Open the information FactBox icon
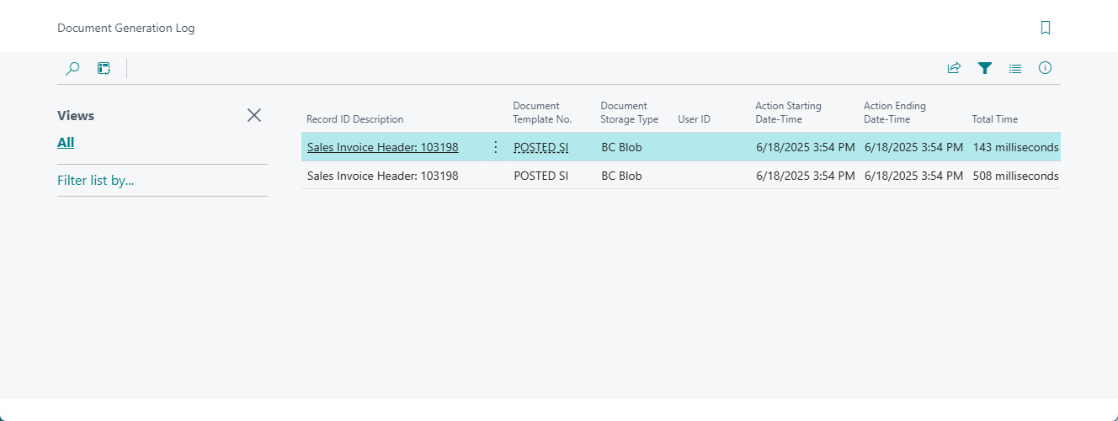Screen dimensions: 1118x421 pyautogui.click(x=1045, y=68)
